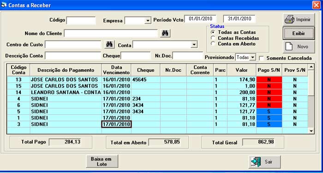Click the Baixa em Lote button
The height and width of the screenshot is (173, 323).
point(102,161)
